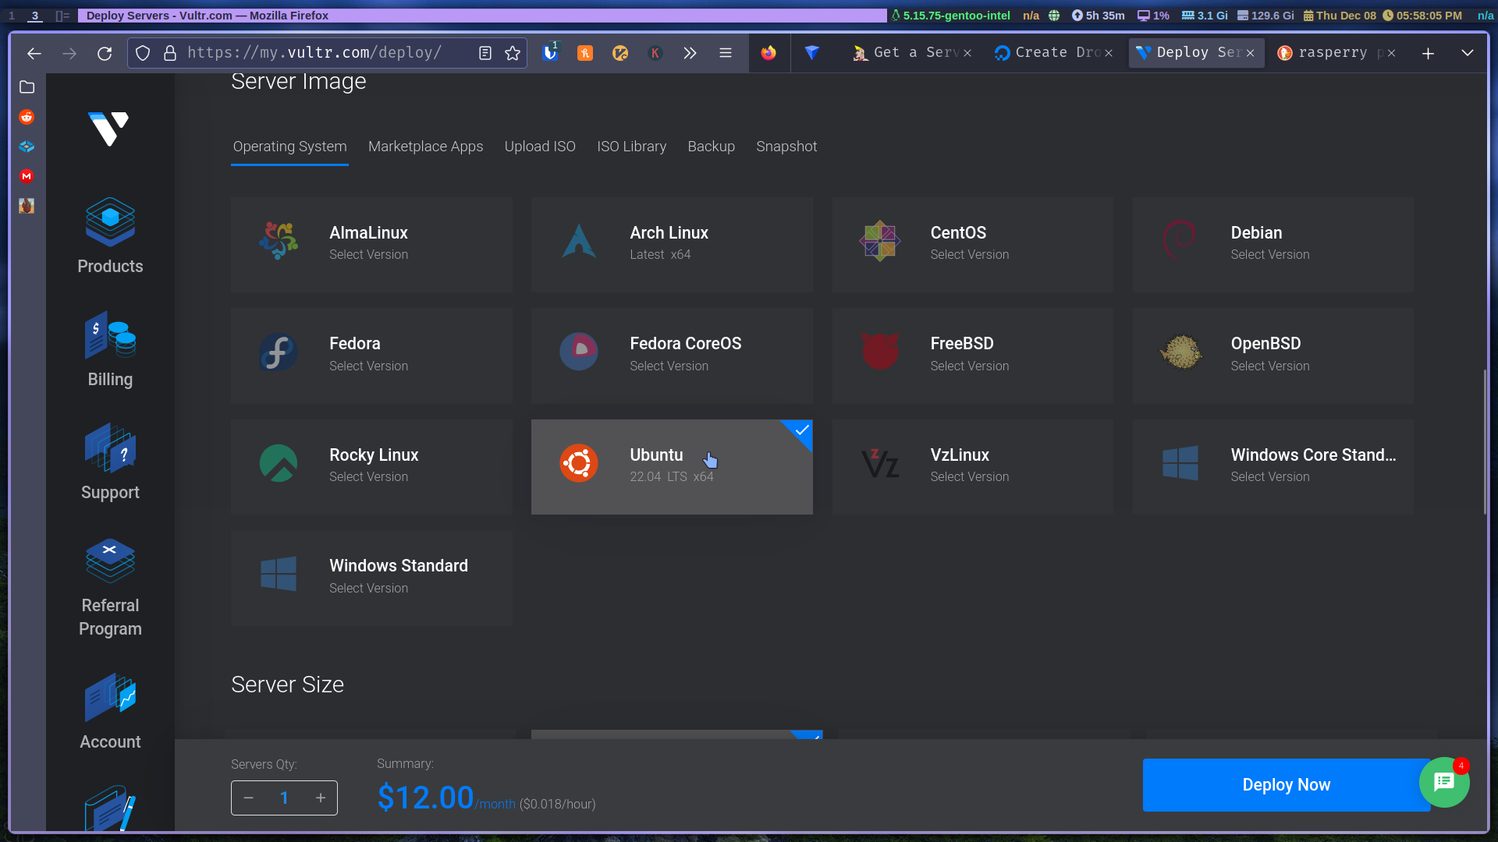
Task: Open the Support section in the sidebar
Action: (110, 462)
